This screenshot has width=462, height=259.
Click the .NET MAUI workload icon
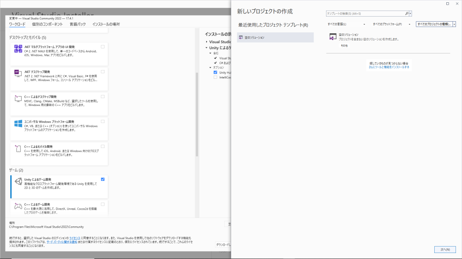point(18,49)
